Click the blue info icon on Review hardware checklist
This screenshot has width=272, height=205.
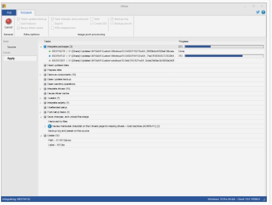pyautogui.click(x=50, y=126)
